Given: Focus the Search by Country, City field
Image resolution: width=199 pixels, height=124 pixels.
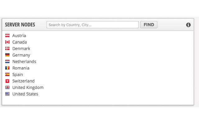Looking at the screenshot, I should (93, 25).
